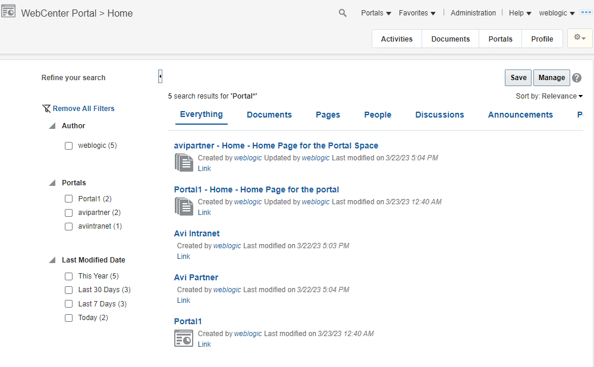The image size is (594, 367).
Task: Switch to the Everything results tab
Action: pyautogui.click(x=201, y=114)
